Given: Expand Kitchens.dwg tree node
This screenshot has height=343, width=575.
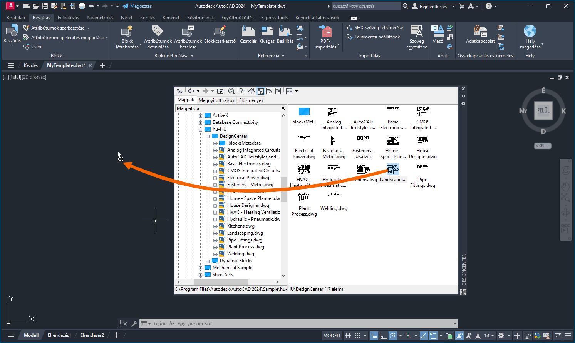Looking at the screenshot, I should [x=215, y=226].
